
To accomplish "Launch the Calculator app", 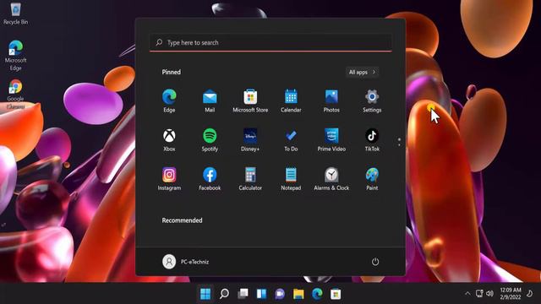I will [250, 178].
